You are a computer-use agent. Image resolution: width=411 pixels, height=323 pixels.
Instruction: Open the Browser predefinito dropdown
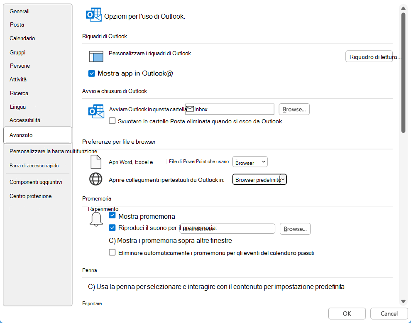tap(259, 180)
